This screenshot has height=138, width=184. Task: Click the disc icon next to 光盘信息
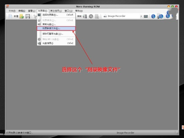pos(39,43)
